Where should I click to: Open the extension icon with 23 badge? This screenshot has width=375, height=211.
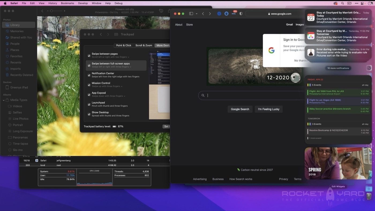[x=234, y=14]
